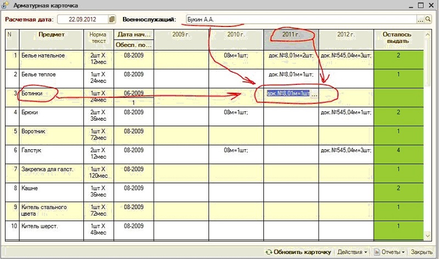Click Обновить карточку refresh button
Image resolution: width=439 pixels, height=259 pixels.
(x=298, y=252)
